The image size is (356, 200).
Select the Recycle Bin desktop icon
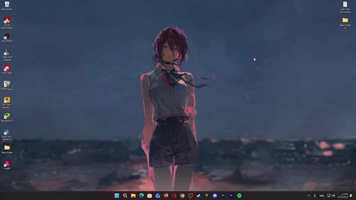(7, 6)
